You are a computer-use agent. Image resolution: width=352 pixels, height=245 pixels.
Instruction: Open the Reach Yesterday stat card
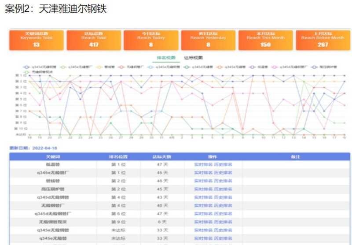[x=208, y=40]
